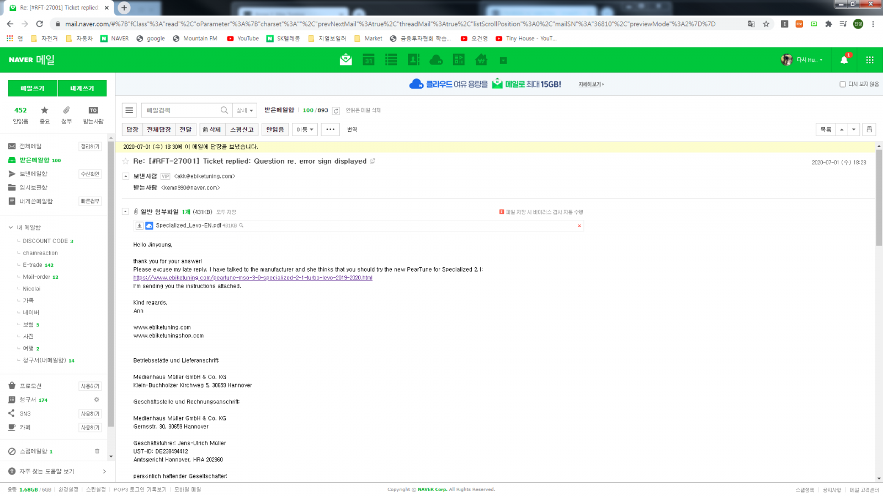Go to next mail down arrow
Viewport: 883px width, 496px height.
854,130
